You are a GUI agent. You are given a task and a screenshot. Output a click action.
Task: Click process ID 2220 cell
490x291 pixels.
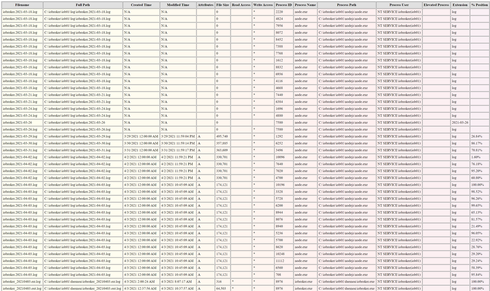tap(284, 12)
